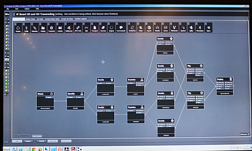Expand the Aurora action group arrow
This screenshot has height=151, width=252.
[163, 24]
